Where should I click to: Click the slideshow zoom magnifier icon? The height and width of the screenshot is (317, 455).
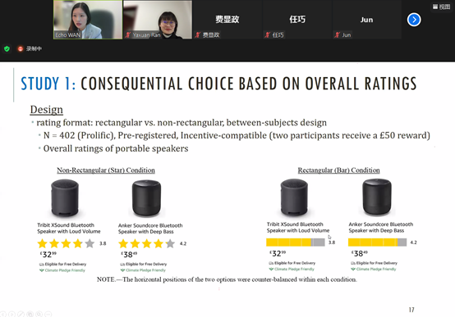tap(39, 314)
